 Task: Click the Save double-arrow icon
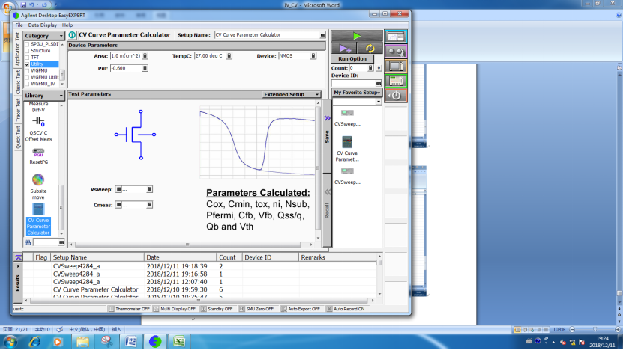click(327, 118)
